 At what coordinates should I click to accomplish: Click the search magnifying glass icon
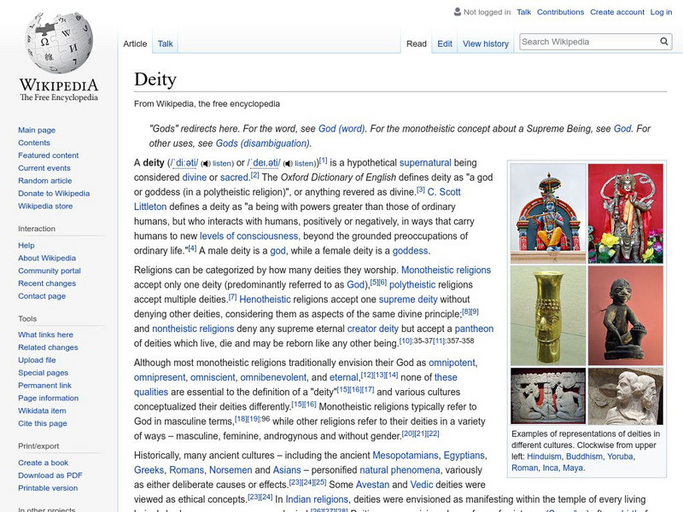pos(663,40)
